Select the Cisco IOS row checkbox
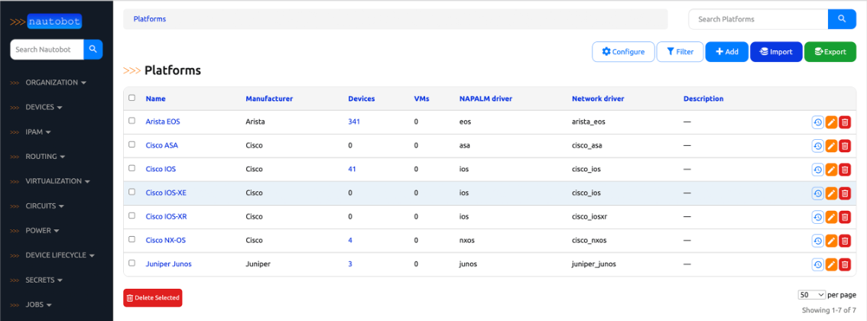The width and height of the screenshot is (867, 321). coord(132,168)
